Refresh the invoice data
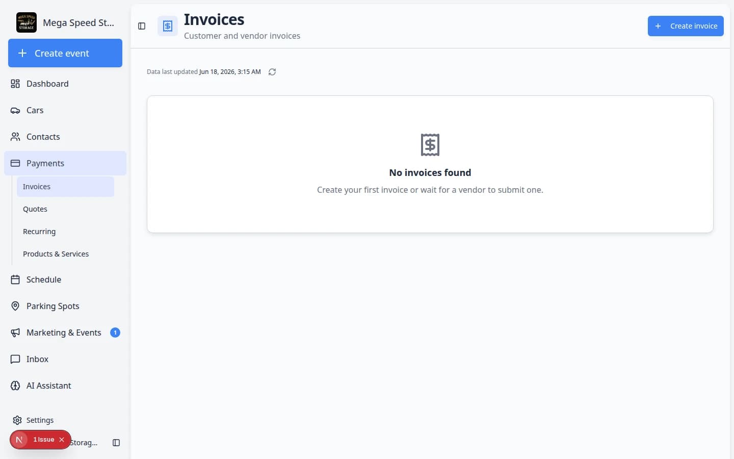This screenshot has width=734, height=459. pyautogui.click(x=272, y=72)
